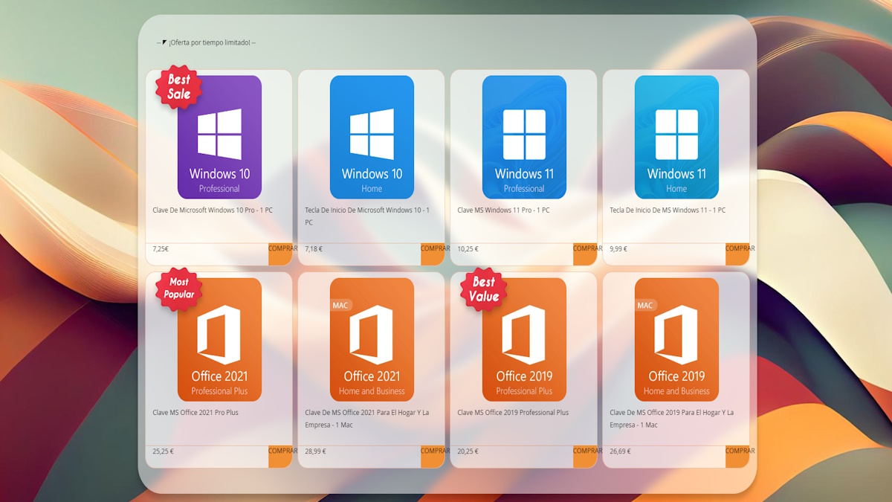Pick the Office 2019 Home and Business image
The width and height of the screenshot is (892, 502).
click(676, 339)
